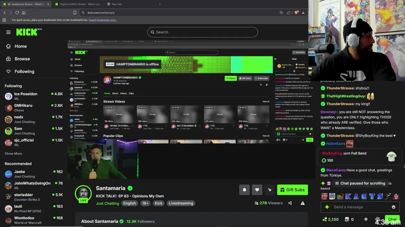Open recommended channel lauti
The width and height of the screenshot is (405, 227).
(x=34, y=208)
